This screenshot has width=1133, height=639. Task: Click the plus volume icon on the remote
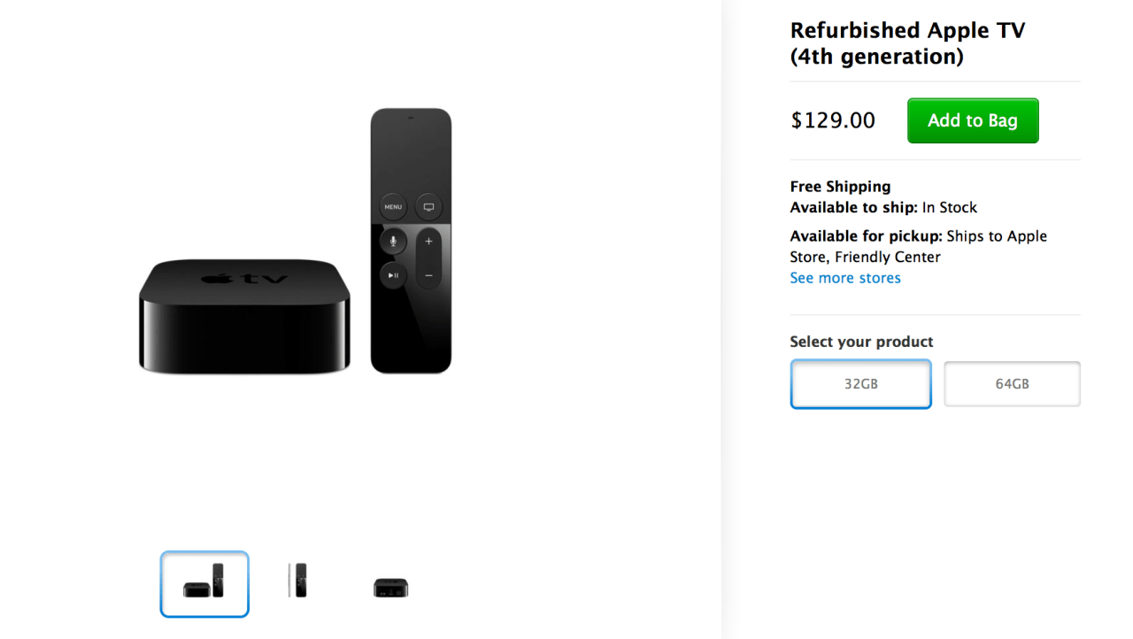point(428,241)
